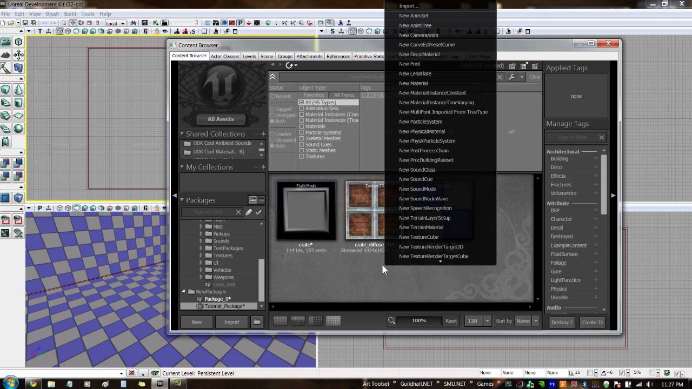Enable the Recent status checkbox
Screen dimensions: 692x389
click(x=272, y=97)
